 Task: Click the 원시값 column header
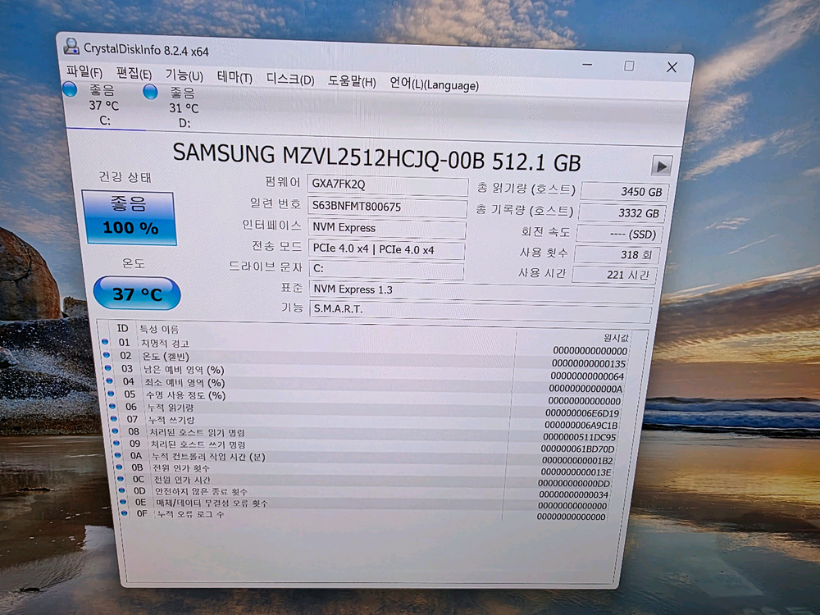point(616,338)
